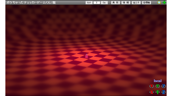
Task: Move along the blue Z axis
Action: (164, 92)
